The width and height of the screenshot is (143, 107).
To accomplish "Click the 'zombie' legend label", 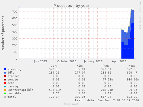I will pos(13,80).
